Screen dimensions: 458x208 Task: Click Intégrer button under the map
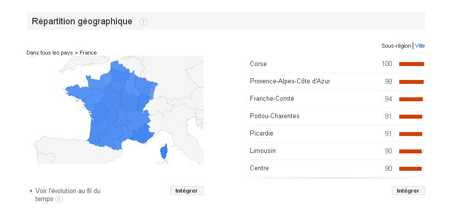[x=187, y=191]
